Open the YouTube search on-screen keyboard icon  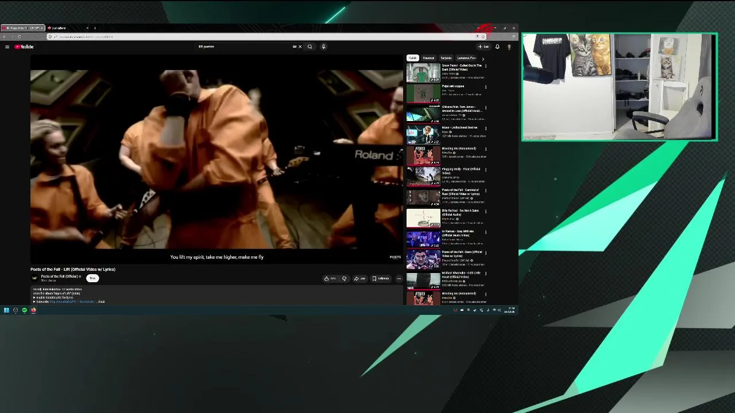pyautogui.click(x=295, y=46)
